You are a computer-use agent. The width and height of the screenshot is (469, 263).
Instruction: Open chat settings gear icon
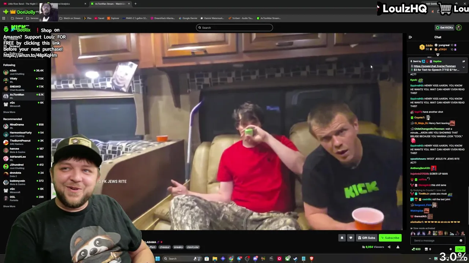click(451, 249)
